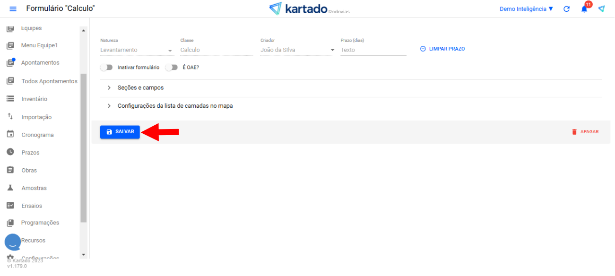The width and height of the screenshot is (615, 276).
Task: Click the Salvar button
Action: [120, 132]
